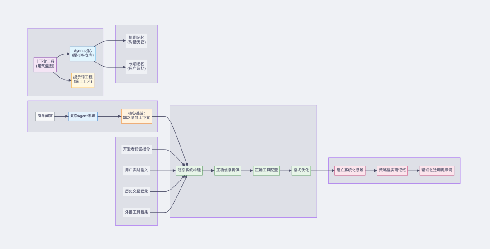Select the 格式优化 node

(301, 171)
